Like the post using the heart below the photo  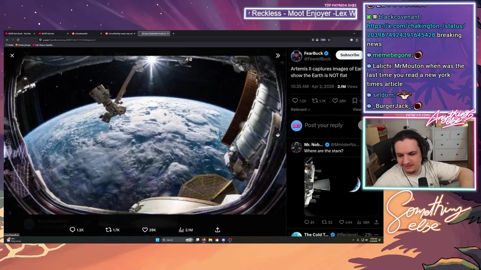click(145, 230)
